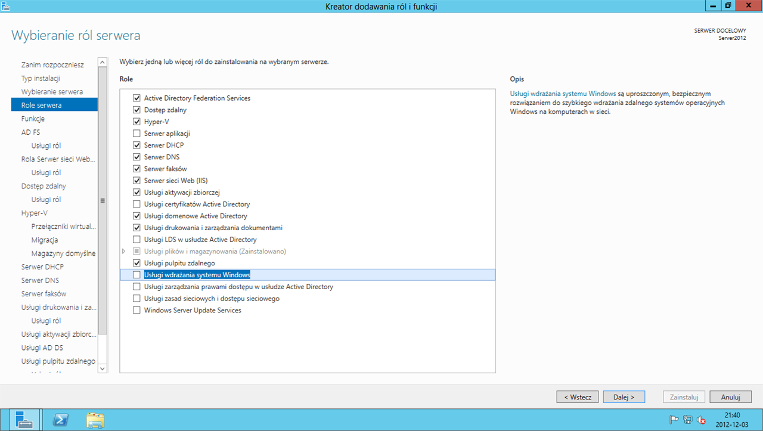Viewport: 763px width, 431px height.
Task: Open Usługi AD DS sidebar step
Action: [42, 348]
